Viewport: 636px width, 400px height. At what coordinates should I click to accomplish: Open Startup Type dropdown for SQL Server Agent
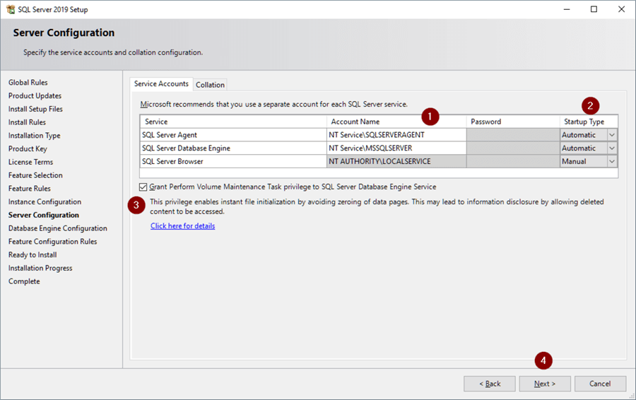pos(612,135)
